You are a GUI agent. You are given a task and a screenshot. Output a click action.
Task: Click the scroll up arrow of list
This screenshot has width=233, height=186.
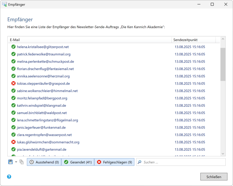point(223,39)
